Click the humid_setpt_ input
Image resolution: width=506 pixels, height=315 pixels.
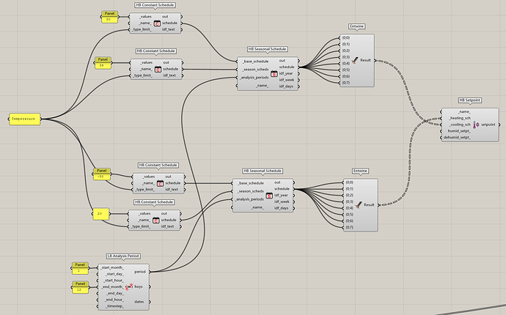pos(459,131)
